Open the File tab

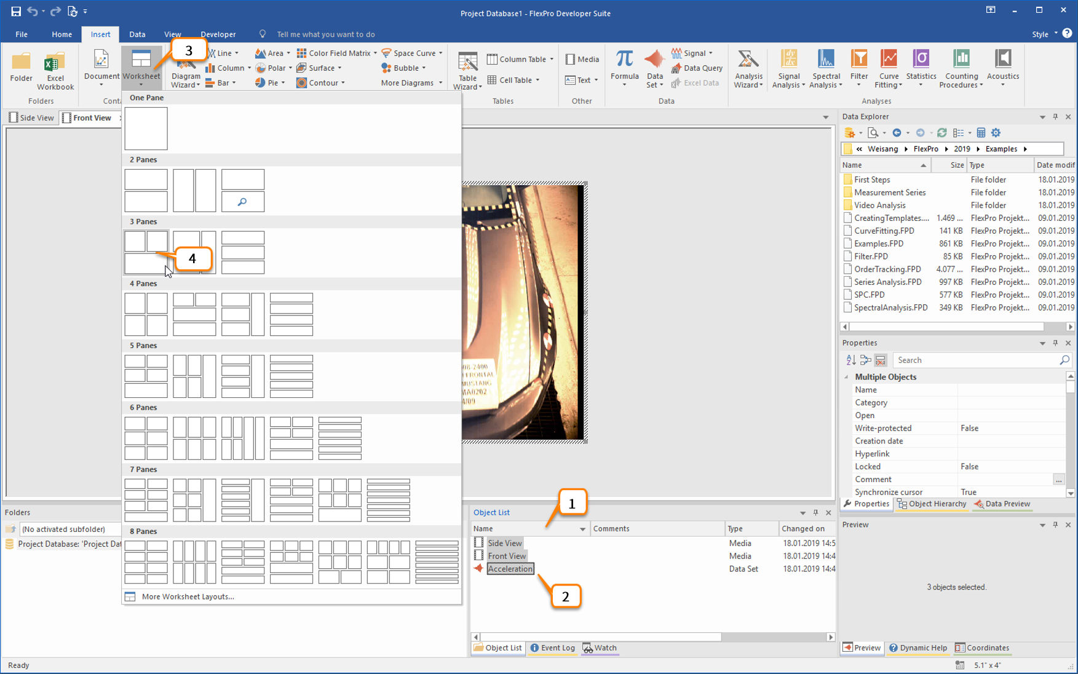[x=22, y=34]
